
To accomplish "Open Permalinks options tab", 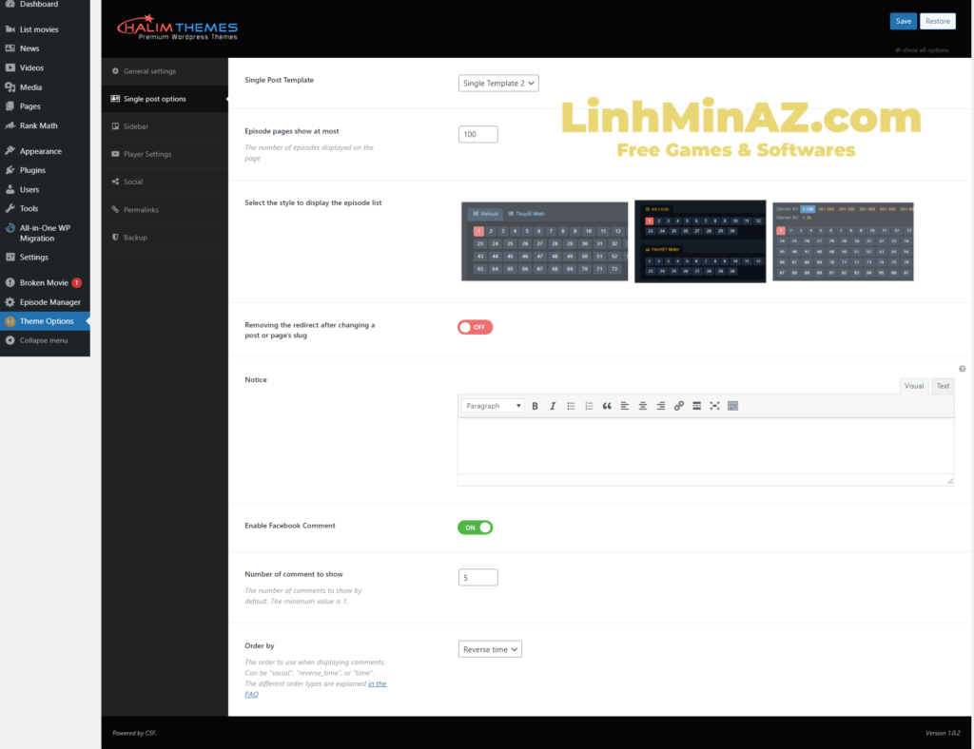I will click(165, 210).
